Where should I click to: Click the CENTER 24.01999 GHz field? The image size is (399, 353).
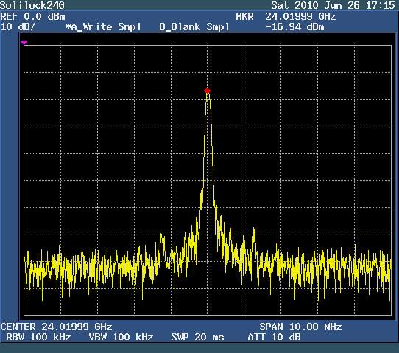[56, 327]
